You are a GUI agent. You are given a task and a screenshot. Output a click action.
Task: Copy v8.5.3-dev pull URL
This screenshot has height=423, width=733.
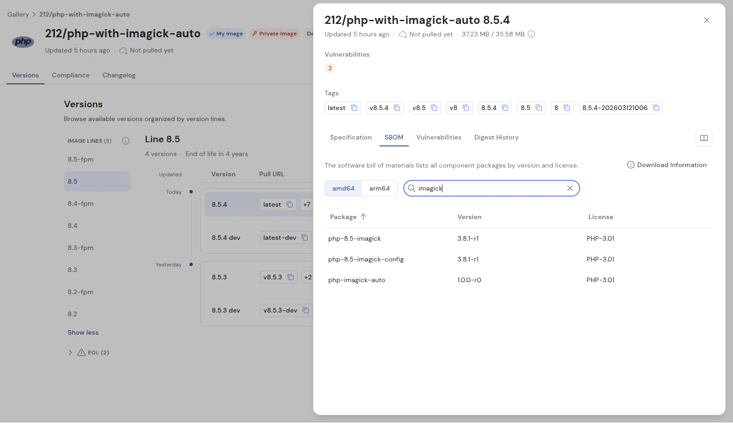click(x=306, y=310)
